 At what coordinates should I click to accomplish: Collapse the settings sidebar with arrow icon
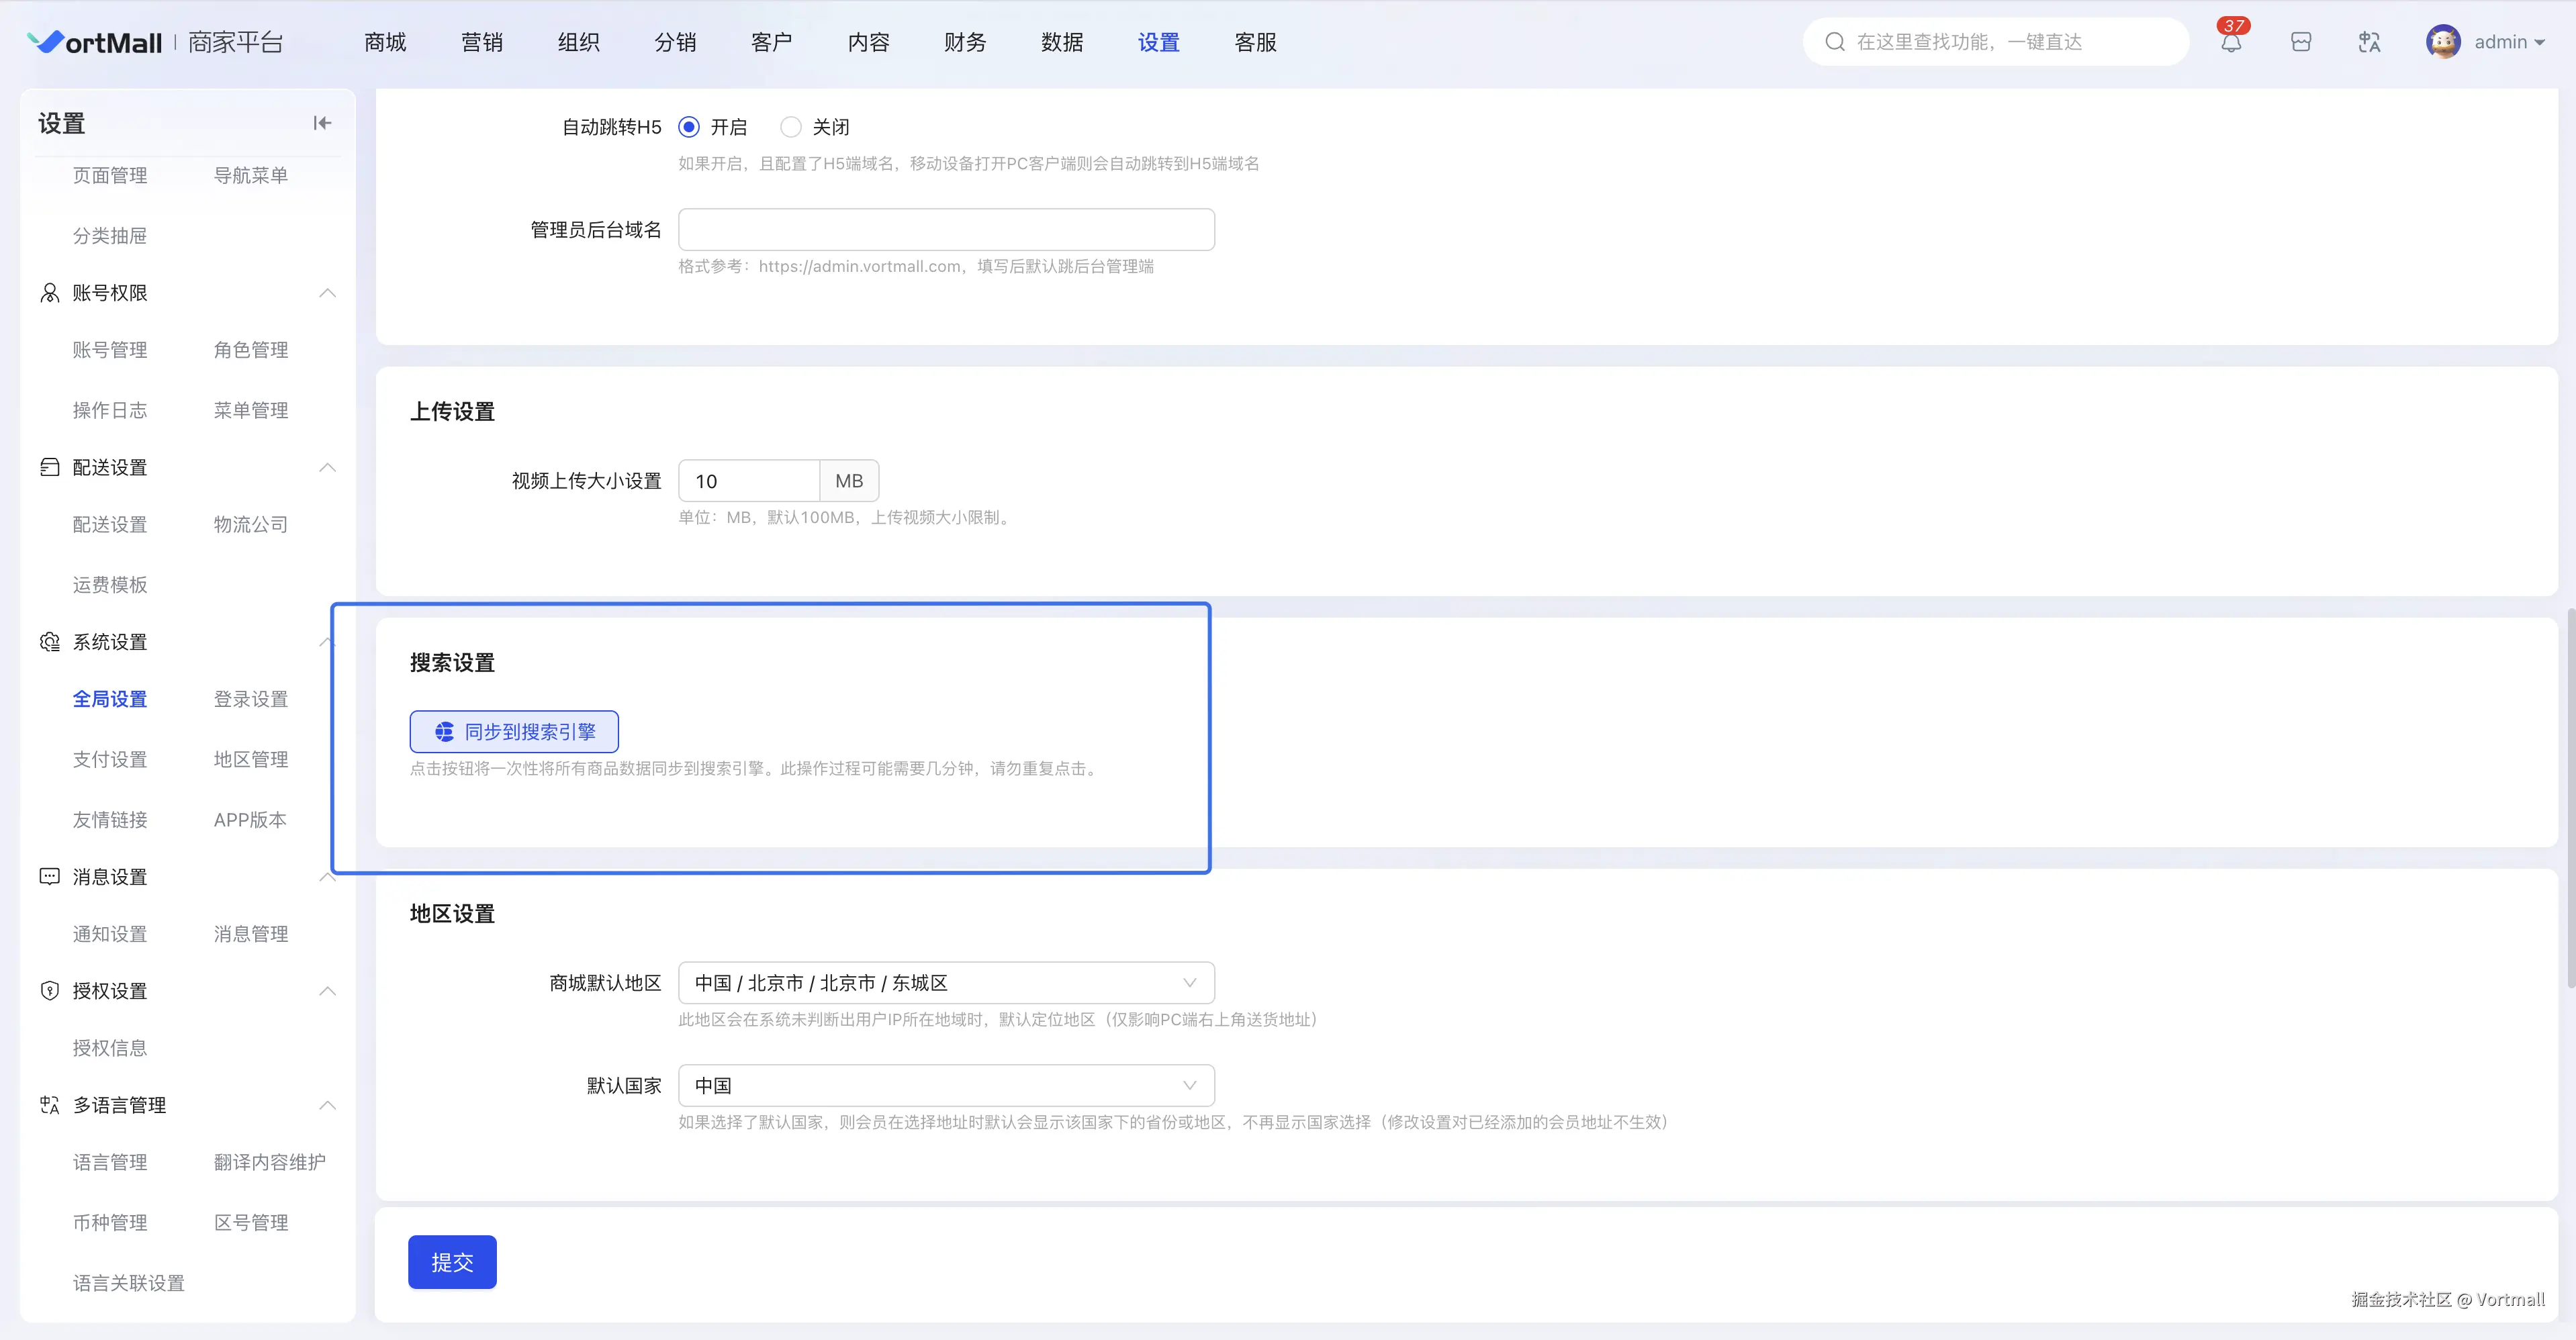click(x=322, y=123)
